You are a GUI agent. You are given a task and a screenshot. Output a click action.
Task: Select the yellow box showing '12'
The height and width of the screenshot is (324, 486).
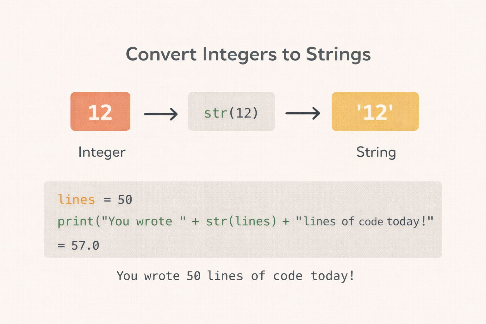375,112
